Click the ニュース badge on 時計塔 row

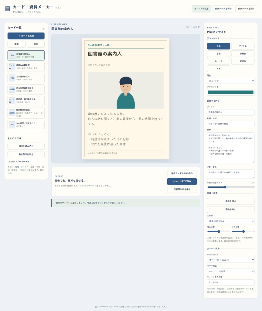pos(12,101)
